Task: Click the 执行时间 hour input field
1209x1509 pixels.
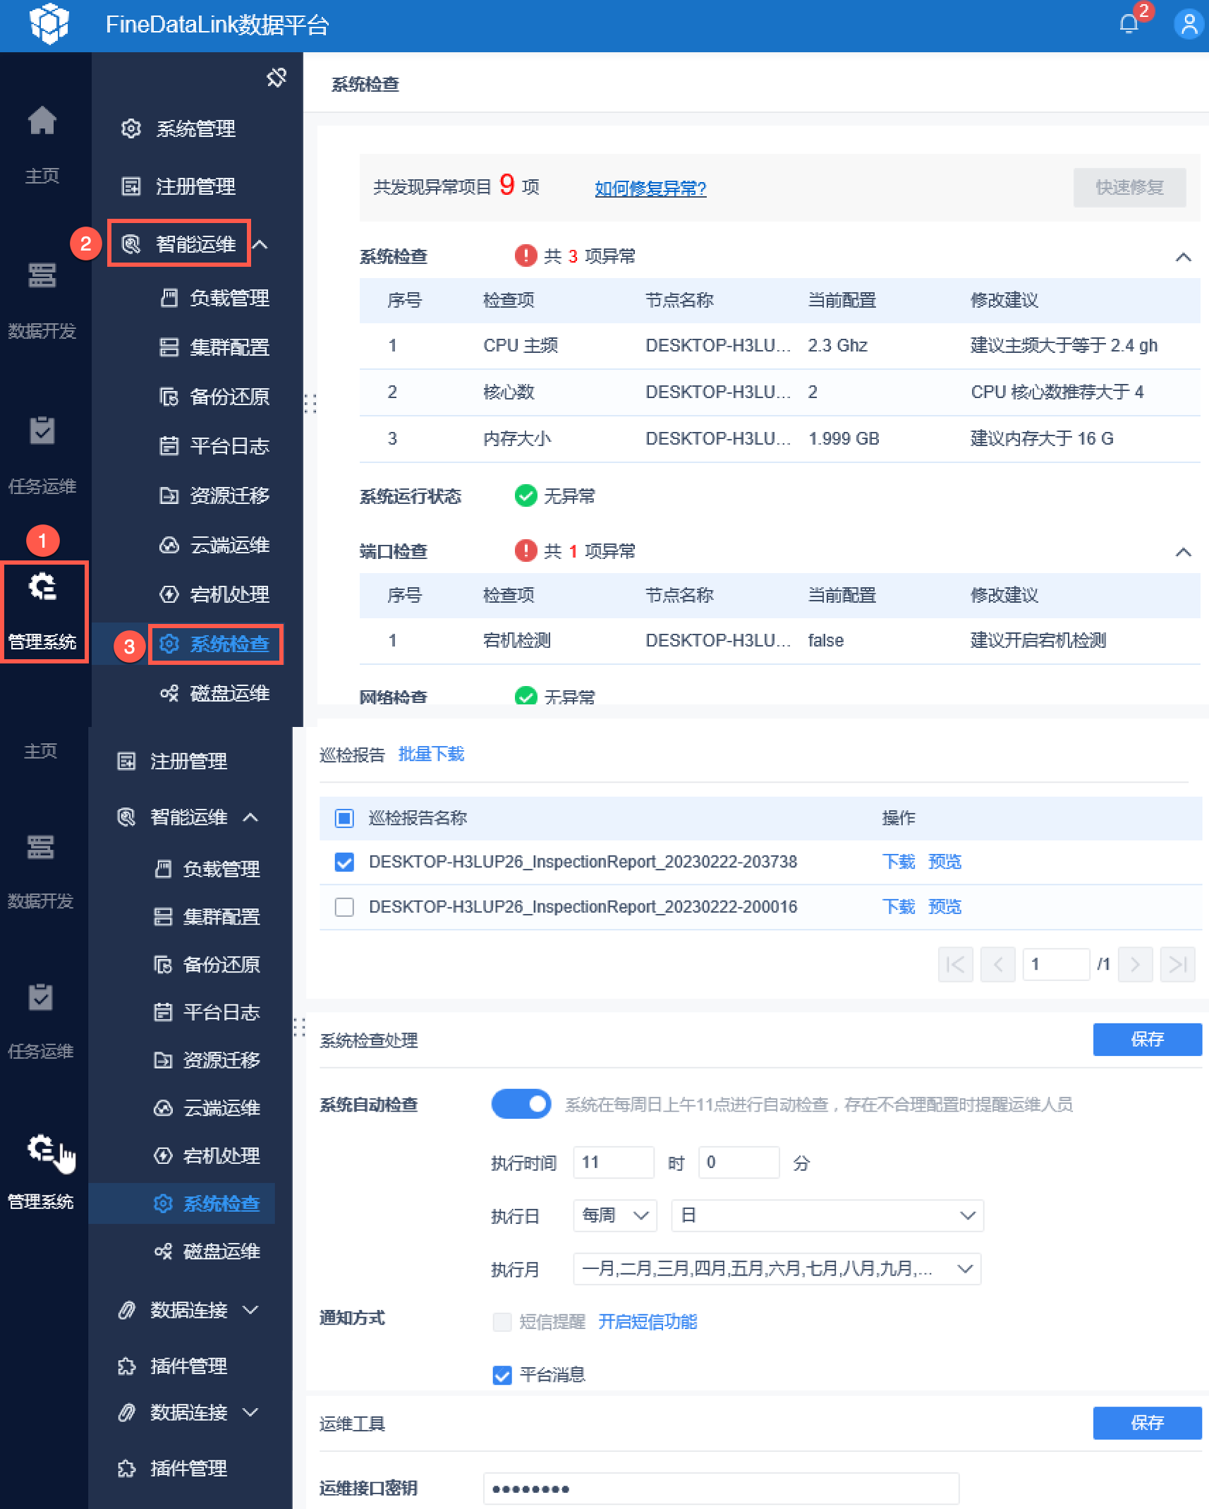Action: coord(614,1162)
